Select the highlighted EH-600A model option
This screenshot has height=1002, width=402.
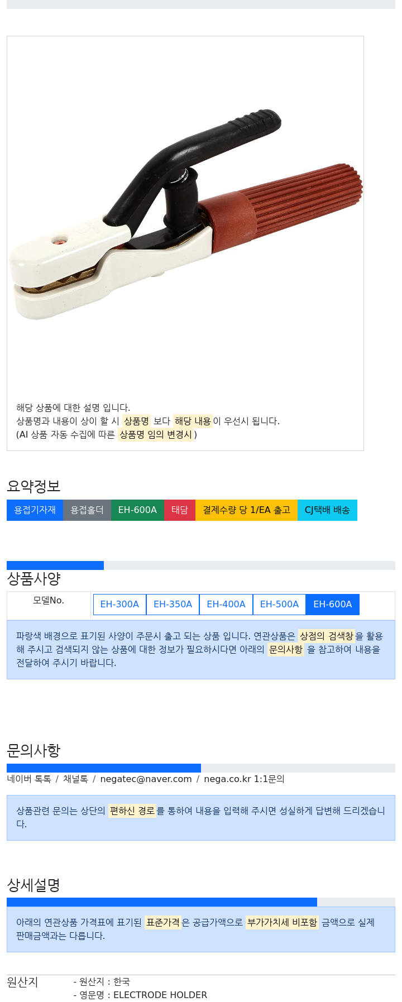(x=333, y=605)
